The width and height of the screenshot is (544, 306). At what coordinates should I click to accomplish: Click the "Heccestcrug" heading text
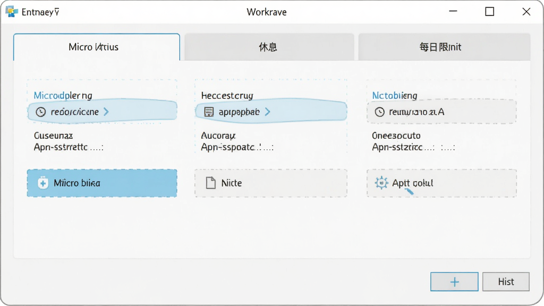(x=227, y=96)
